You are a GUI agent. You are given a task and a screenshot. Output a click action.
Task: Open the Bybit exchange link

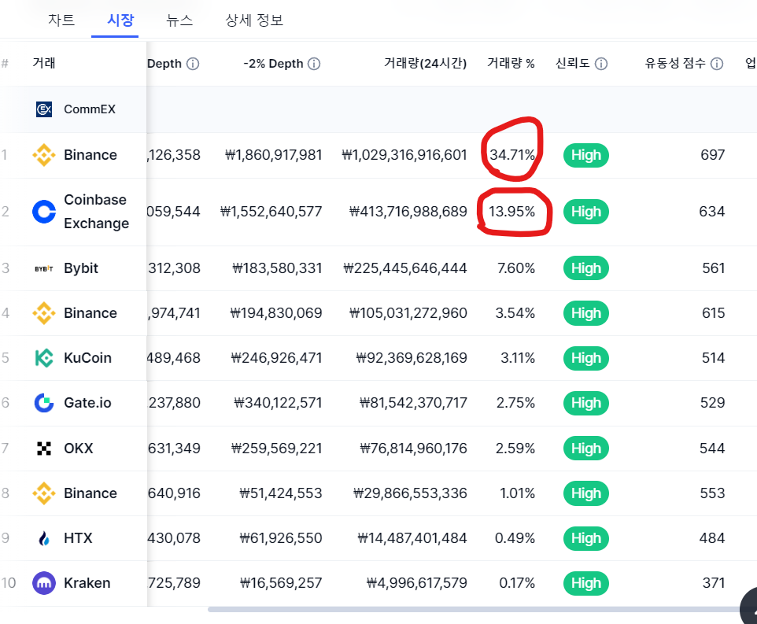coord(80,268)
